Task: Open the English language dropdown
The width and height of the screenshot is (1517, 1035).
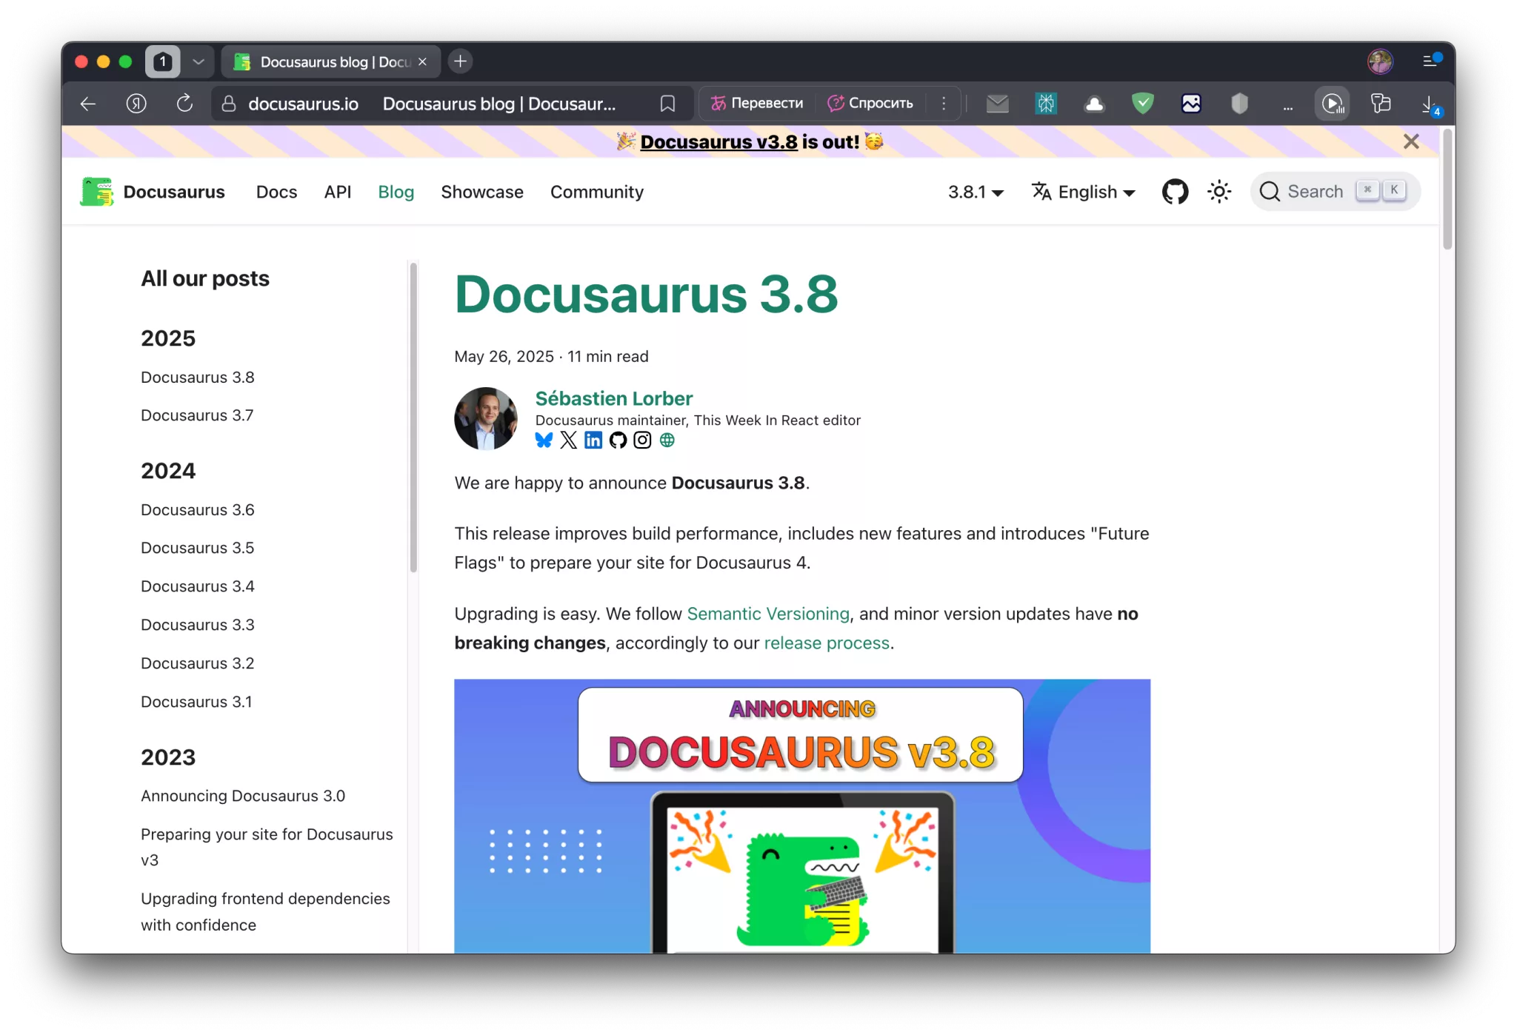Action: click(1084, 192)
